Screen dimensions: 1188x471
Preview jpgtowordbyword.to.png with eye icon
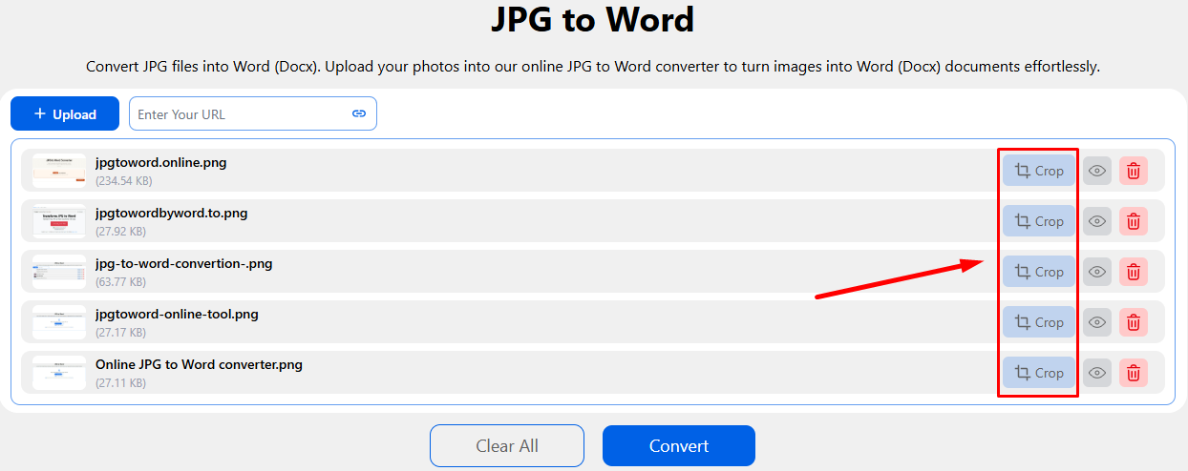(x=1097, y=221)
